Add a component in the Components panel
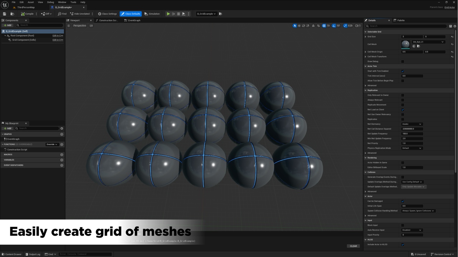 click(x=7, y=25)
